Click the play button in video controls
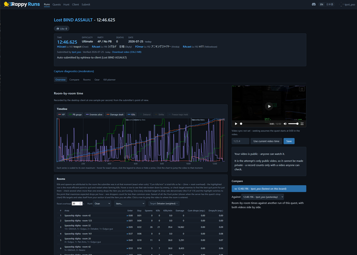Viewport: 357px width, 255px height. [236, 124]
